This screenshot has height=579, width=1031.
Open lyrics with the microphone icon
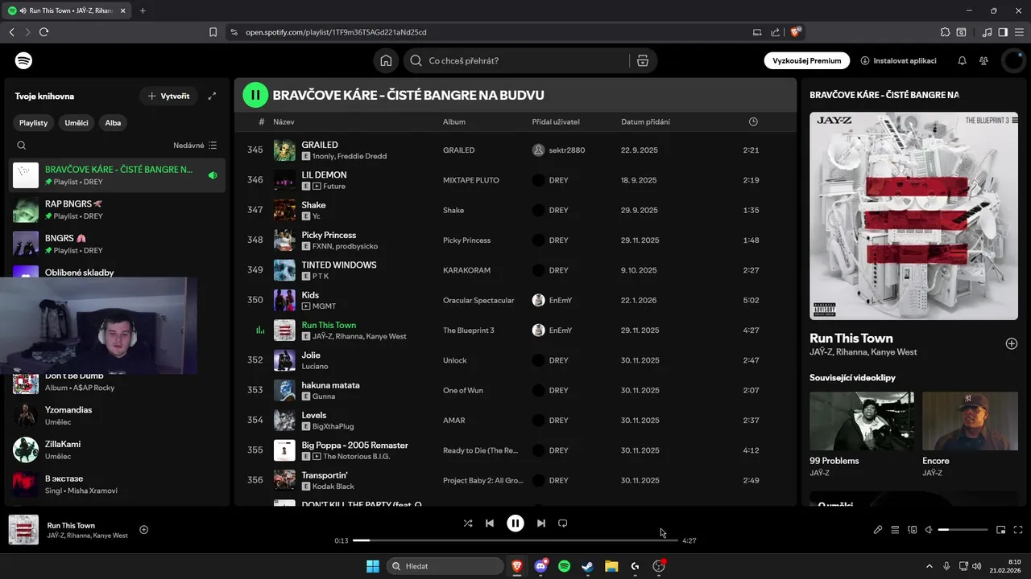(x=878, y=530)
